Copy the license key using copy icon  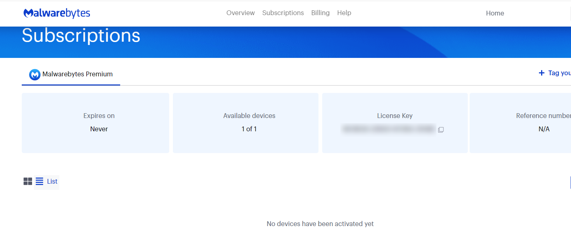tap(441, 130)
